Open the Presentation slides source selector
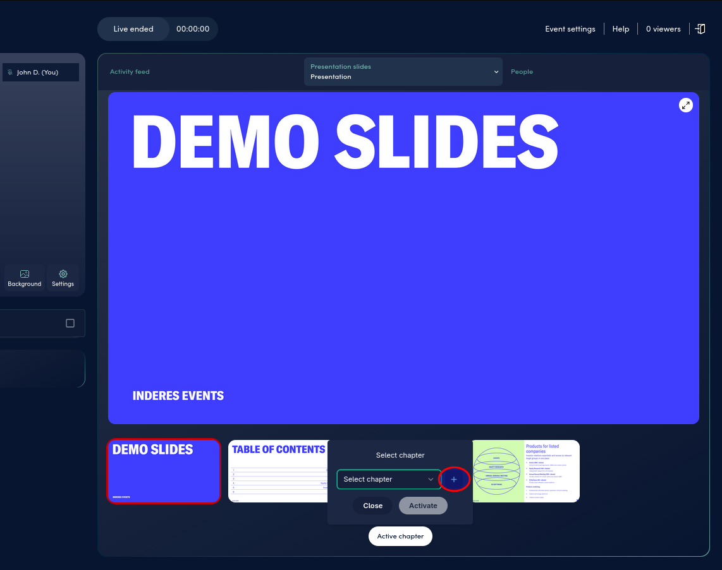 403,71
